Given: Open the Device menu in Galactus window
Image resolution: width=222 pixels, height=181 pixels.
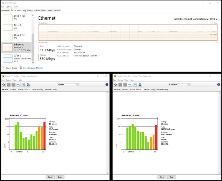Looking at the screenshot, I should tap(120, 80).
